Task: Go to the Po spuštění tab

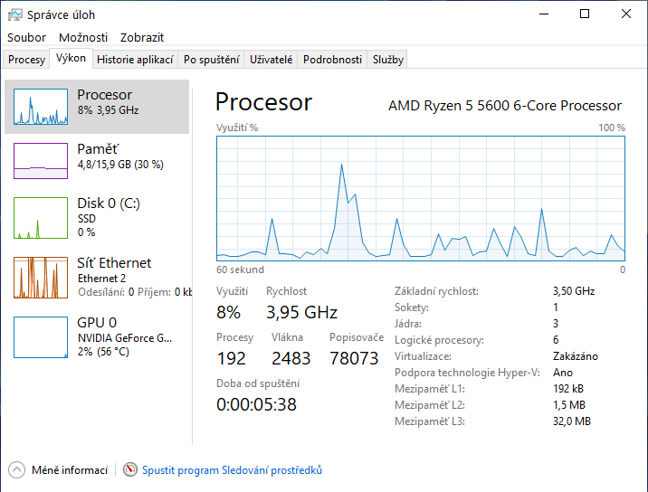Action: click(211, 60)
